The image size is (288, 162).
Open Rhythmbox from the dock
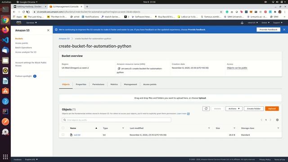pyautogui.click(x=5, y=71)
